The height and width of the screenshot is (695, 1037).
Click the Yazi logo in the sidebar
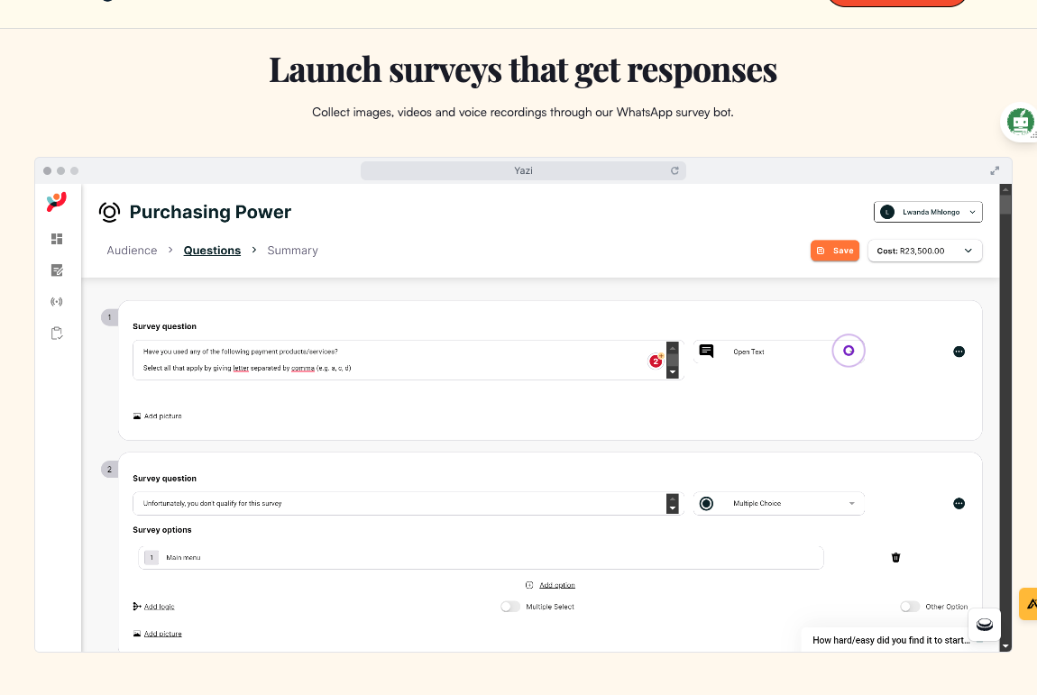57,202
